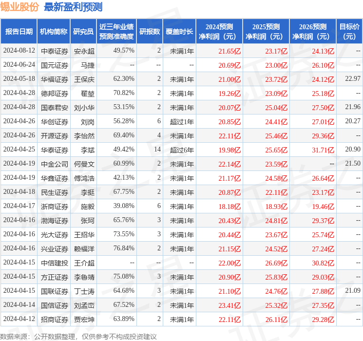Click the 研报数 column header
Screen dimensions: 363x341
pos(150,32)
